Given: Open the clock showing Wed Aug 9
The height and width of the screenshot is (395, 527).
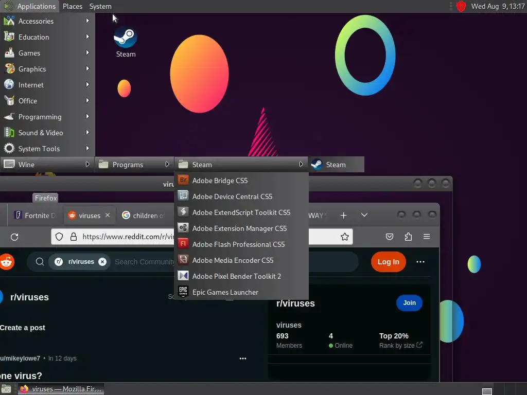Looking at the screenshot, I should coord(498,6).
